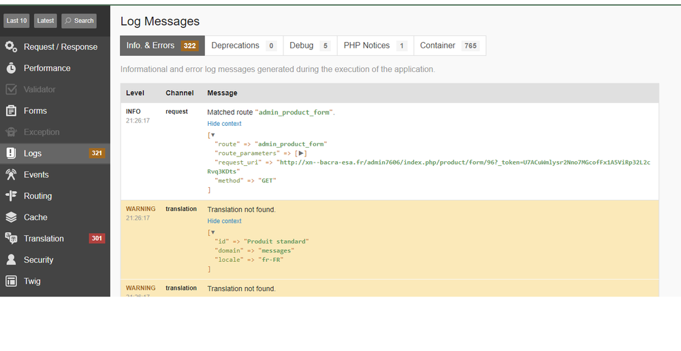Click the Routing signpost icon
Viewport: 681px width, 351px height.
click(x=11, y=196)
